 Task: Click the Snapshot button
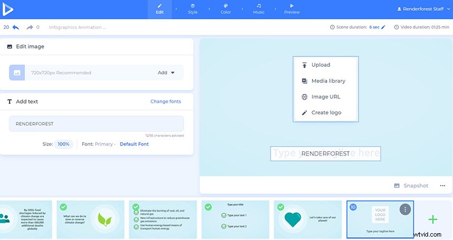(411, 186)
